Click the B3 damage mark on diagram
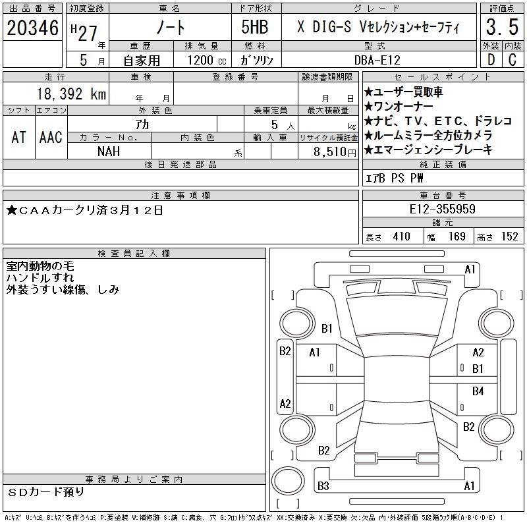Viewport: 527px width, 527px height. (x=323, y=486)
